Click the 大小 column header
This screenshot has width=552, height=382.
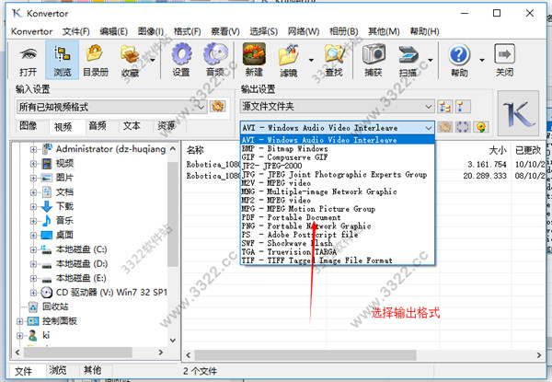(497, 150)
